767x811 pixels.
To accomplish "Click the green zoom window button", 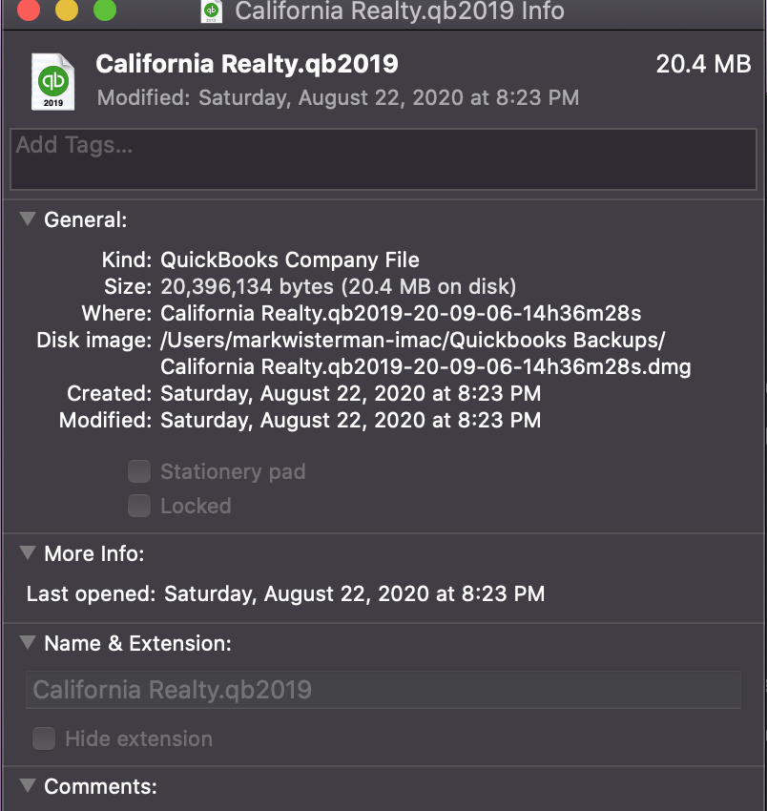I will [x=105, y=11].
